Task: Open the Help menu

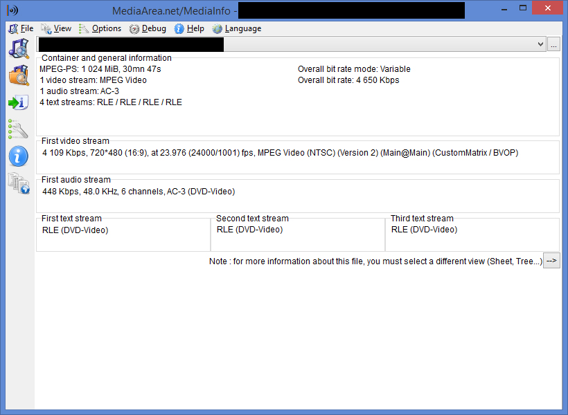Action: click(x=189, y=28)
